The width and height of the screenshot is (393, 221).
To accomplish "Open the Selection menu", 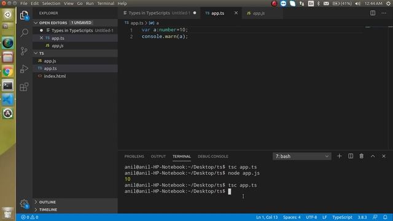I will (x=51, y=4).
